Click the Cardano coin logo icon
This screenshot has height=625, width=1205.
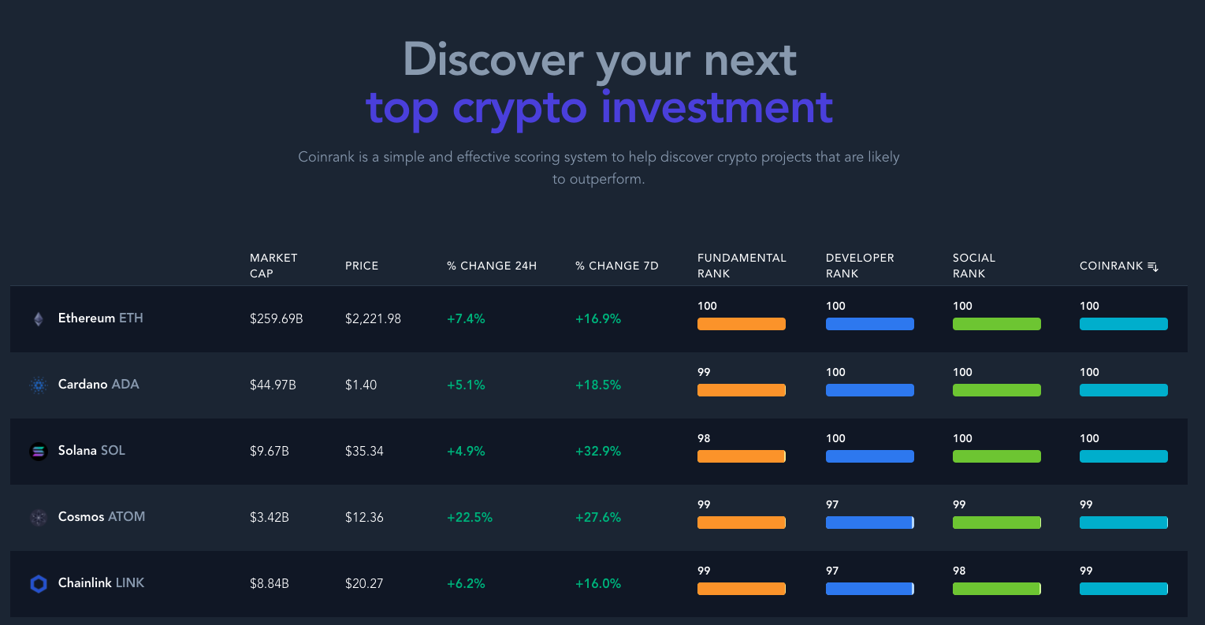tap(39, 385)
